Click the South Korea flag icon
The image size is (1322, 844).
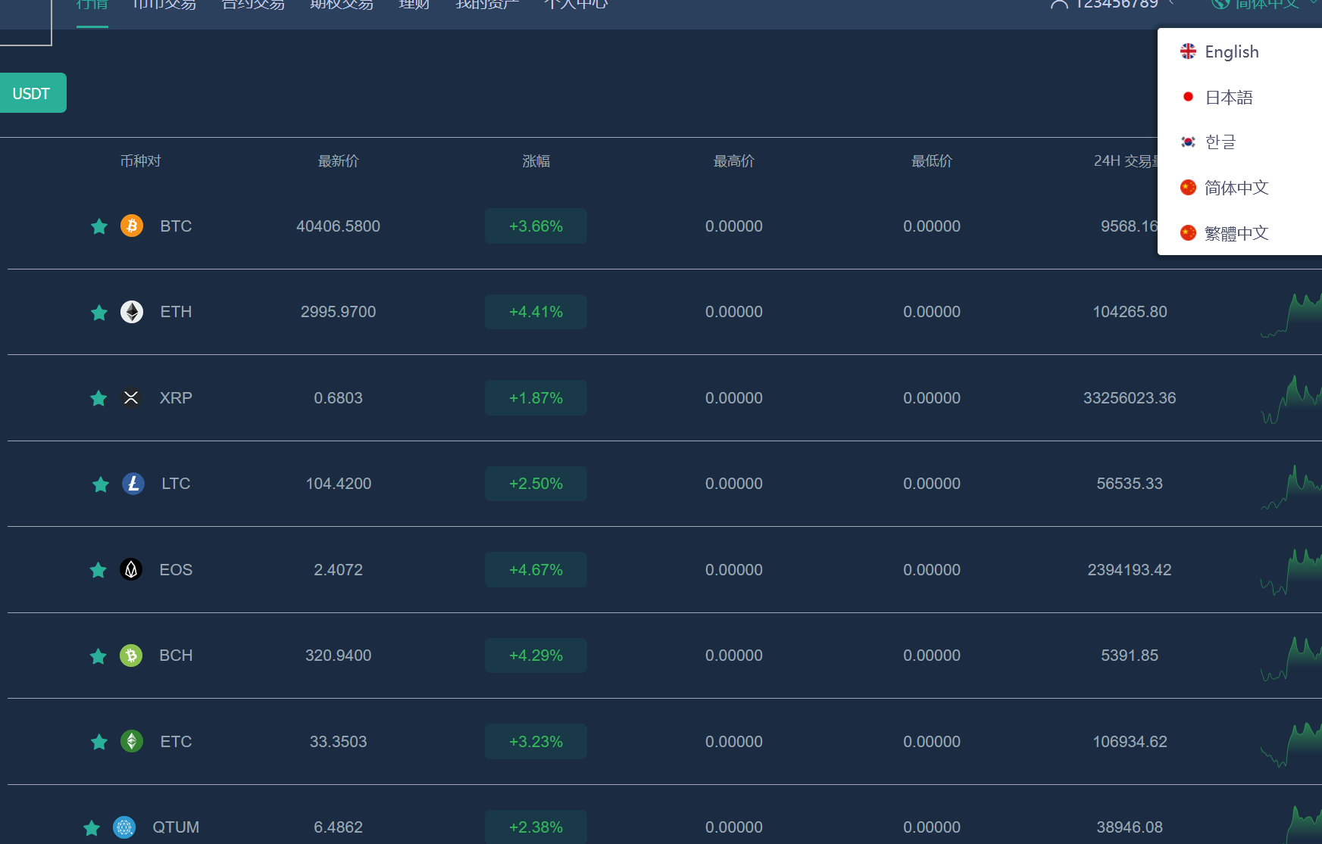point(1189,142)
